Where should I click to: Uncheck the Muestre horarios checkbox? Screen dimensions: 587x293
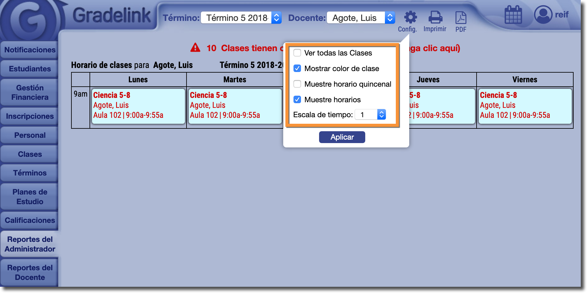click(x=297, y=100)
